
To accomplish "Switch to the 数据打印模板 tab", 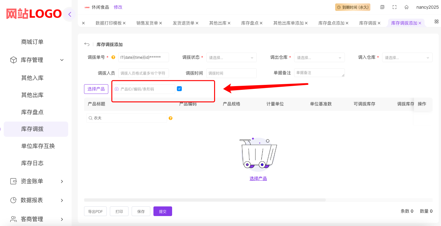I will [x=109, y=23].
